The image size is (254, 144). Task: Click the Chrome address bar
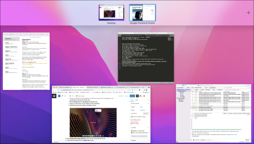coord(95,90)
